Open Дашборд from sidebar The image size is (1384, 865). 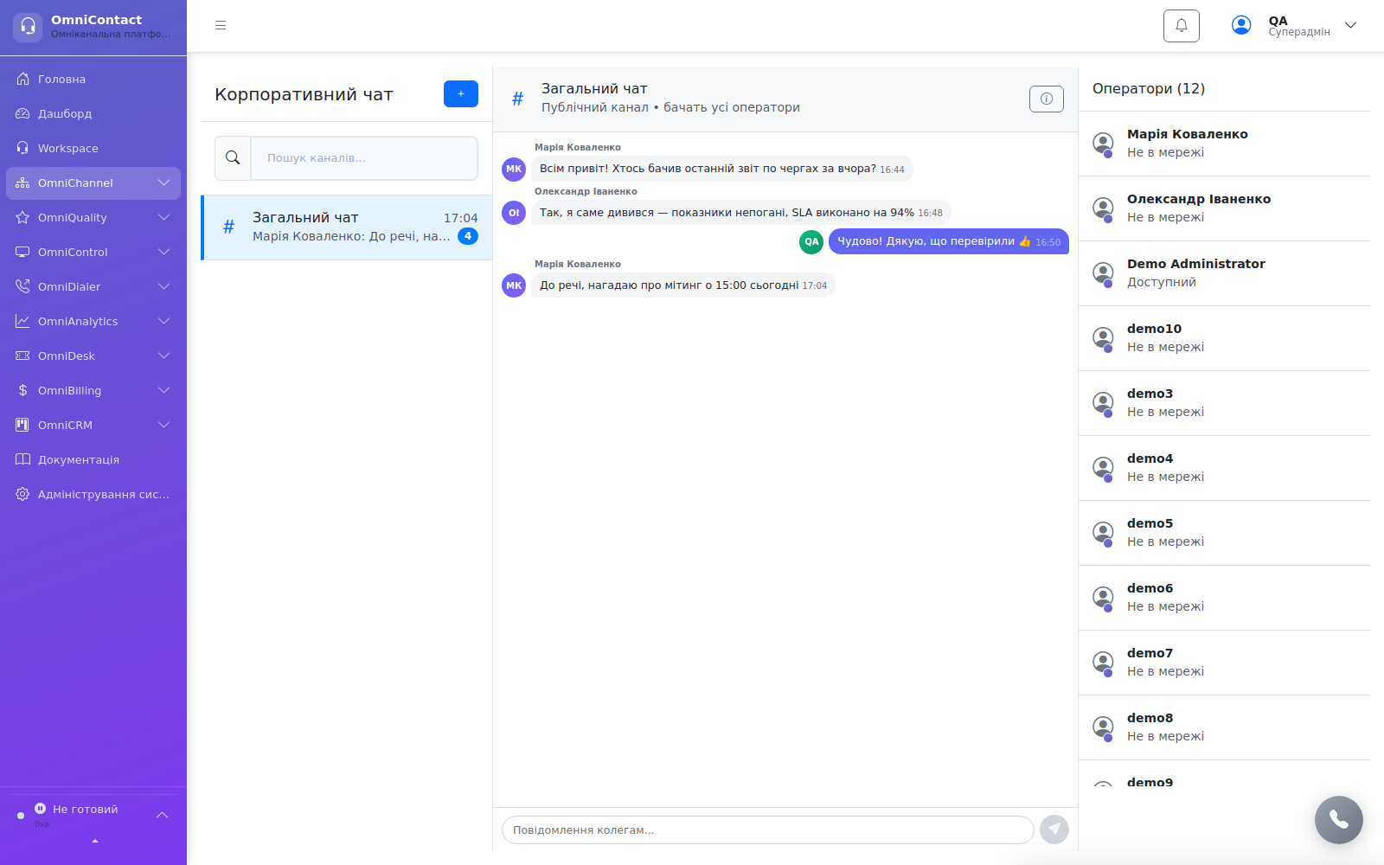pyautogui.click(x=93, y=113)
